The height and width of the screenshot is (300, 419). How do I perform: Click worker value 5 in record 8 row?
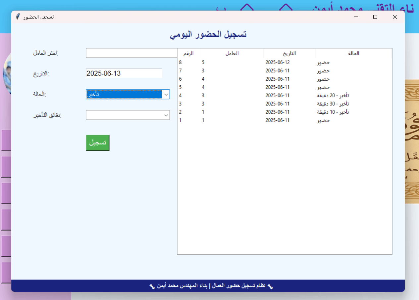coord(203,62)
